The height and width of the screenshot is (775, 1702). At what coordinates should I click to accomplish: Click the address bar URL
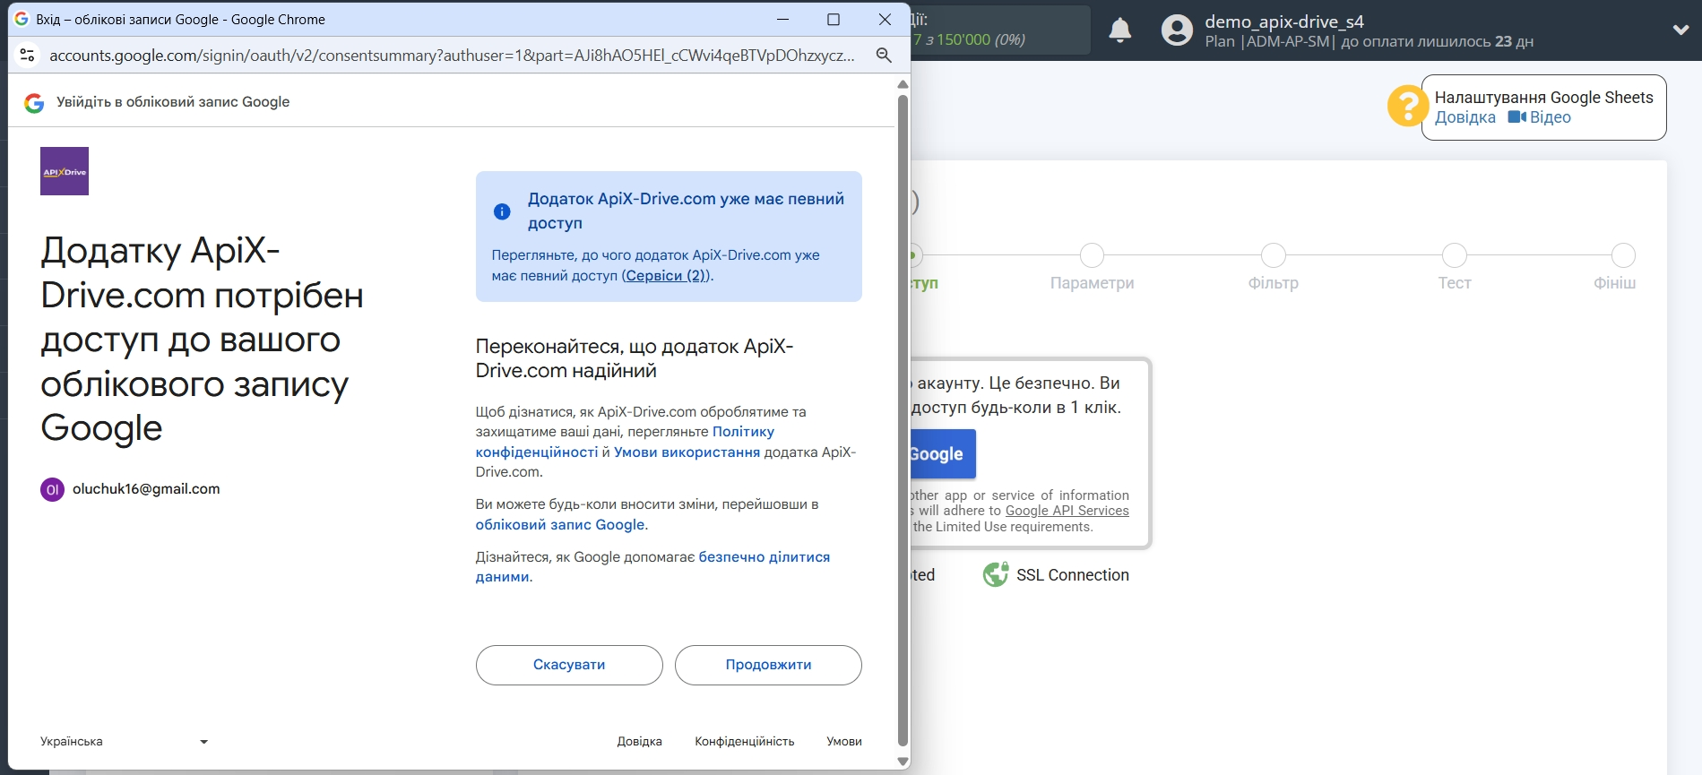pyautogui.click(x=452, y=56)
